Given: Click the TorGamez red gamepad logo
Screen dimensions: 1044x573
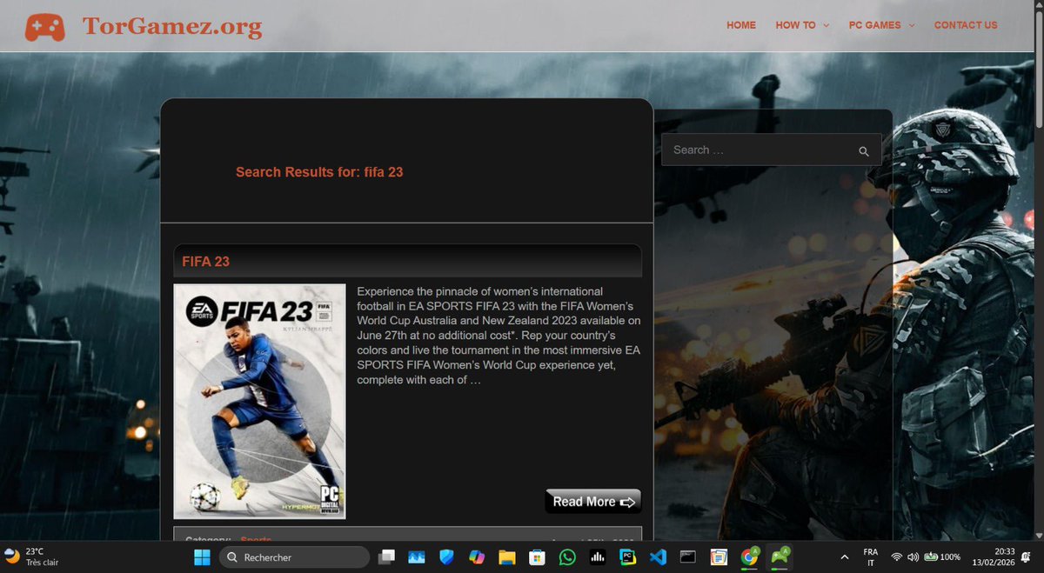Looking at the screenshot, I should 44,27.
